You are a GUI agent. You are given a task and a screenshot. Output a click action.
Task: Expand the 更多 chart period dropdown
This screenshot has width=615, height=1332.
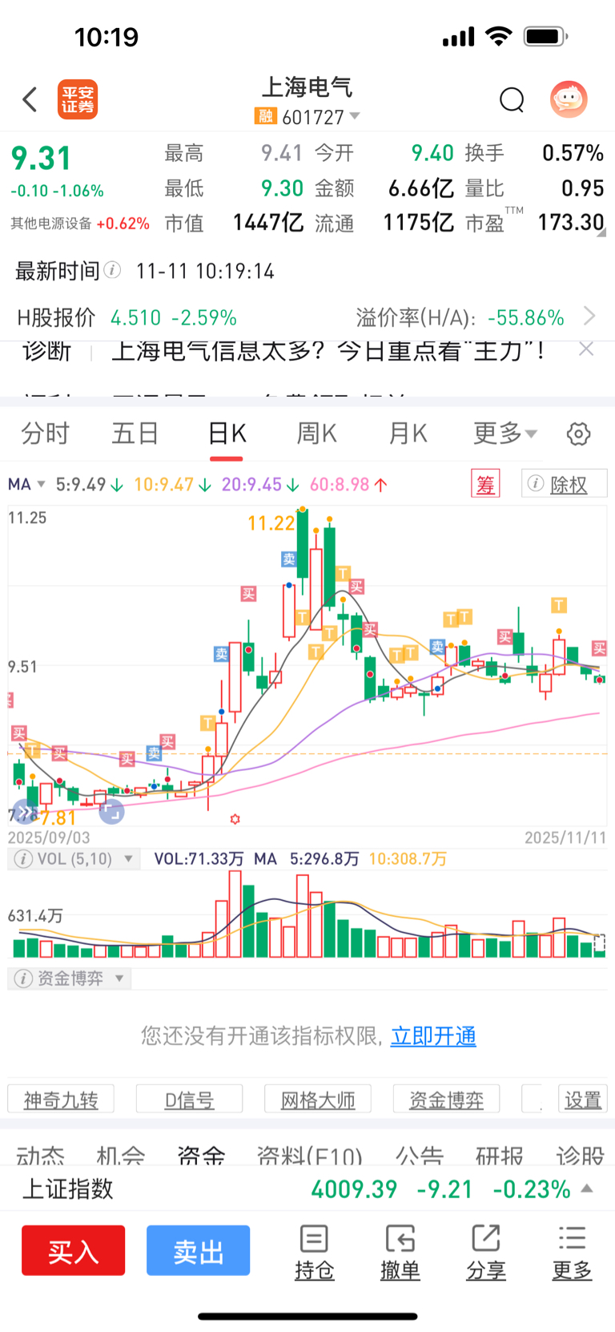click(x=505, y=434)
